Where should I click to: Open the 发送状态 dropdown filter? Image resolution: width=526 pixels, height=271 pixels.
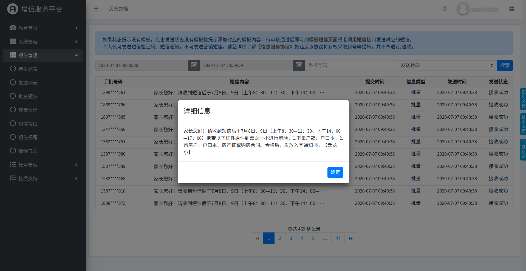[x=447, y=66]
